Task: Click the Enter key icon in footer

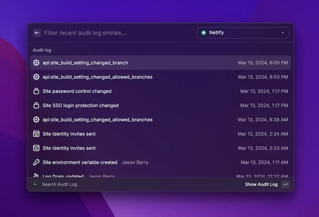Action: 286,184
